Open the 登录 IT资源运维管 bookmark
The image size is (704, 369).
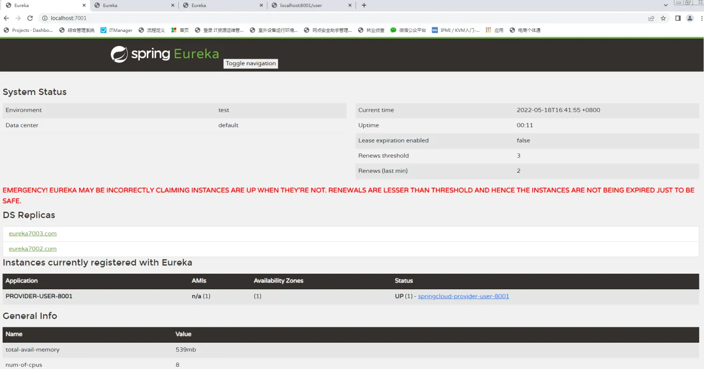click(219, 30)
